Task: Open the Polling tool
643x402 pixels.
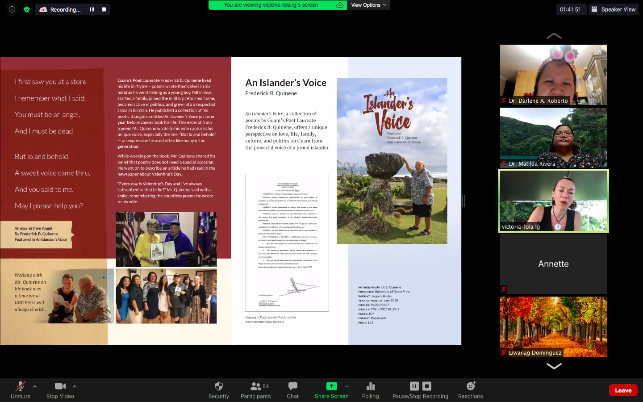Action: click(x=371, y=389)
